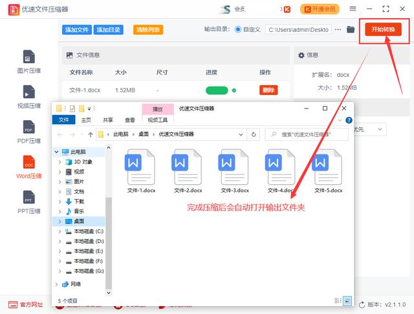Select the Word压缩 sidebar icon
Screen dimensions: 414x314
click(x=28, y=162)
